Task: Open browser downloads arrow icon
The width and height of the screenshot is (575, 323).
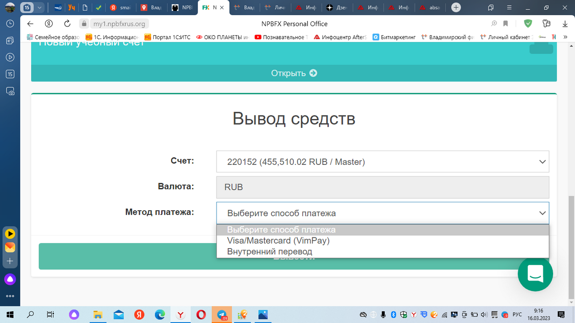Action: [x=565, y=24]
